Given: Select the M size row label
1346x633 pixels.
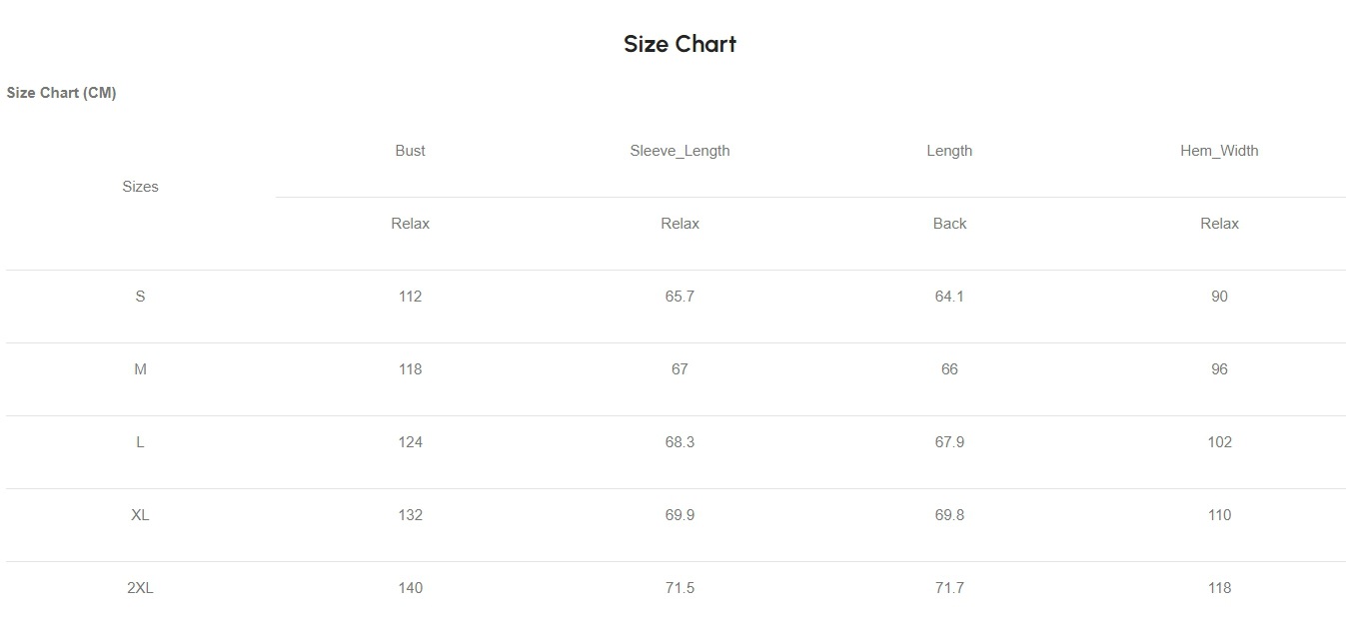Looking at the screenshot, I should pos(140,369).
